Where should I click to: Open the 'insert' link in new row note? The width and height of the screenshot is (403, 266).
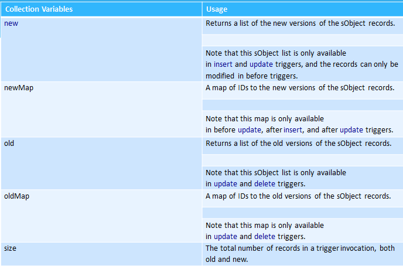point(223,64)
